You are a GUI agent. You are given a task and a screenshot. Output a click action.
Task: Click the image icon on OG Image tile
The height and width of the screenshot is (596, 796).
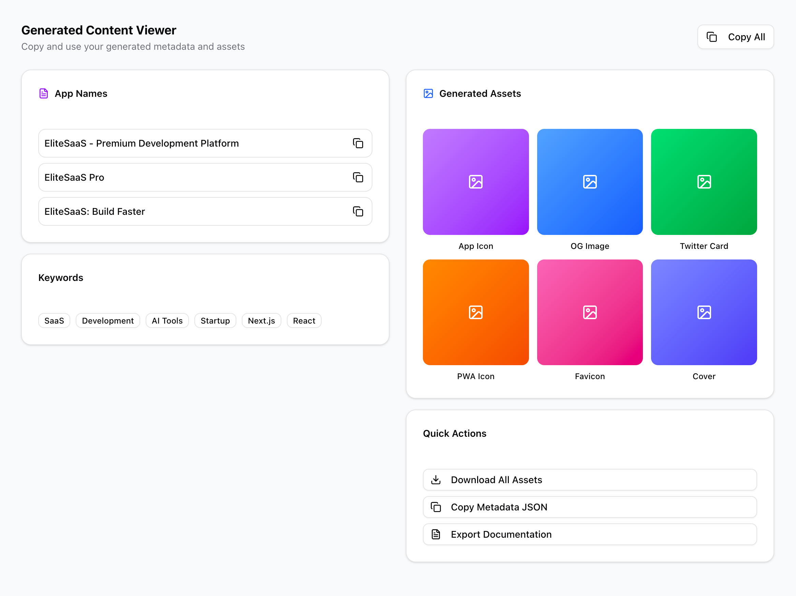coord(589,182)
